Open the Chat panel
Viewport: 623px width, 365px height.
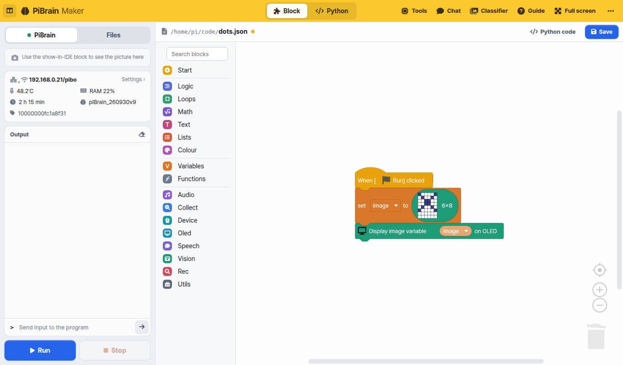tap(449, 11)
